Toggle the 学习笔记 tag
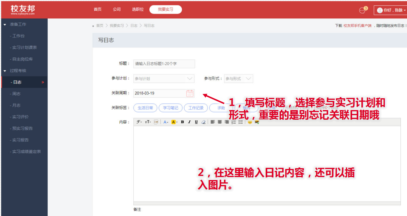This screenshot has width=407, height=216. (x=170, y=108)
